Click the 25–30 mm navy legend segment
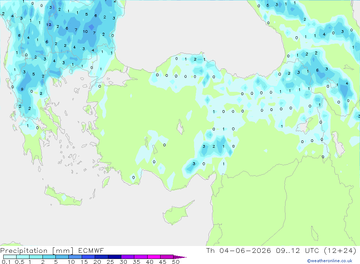The image size is (360, 264). click(114, 257)
